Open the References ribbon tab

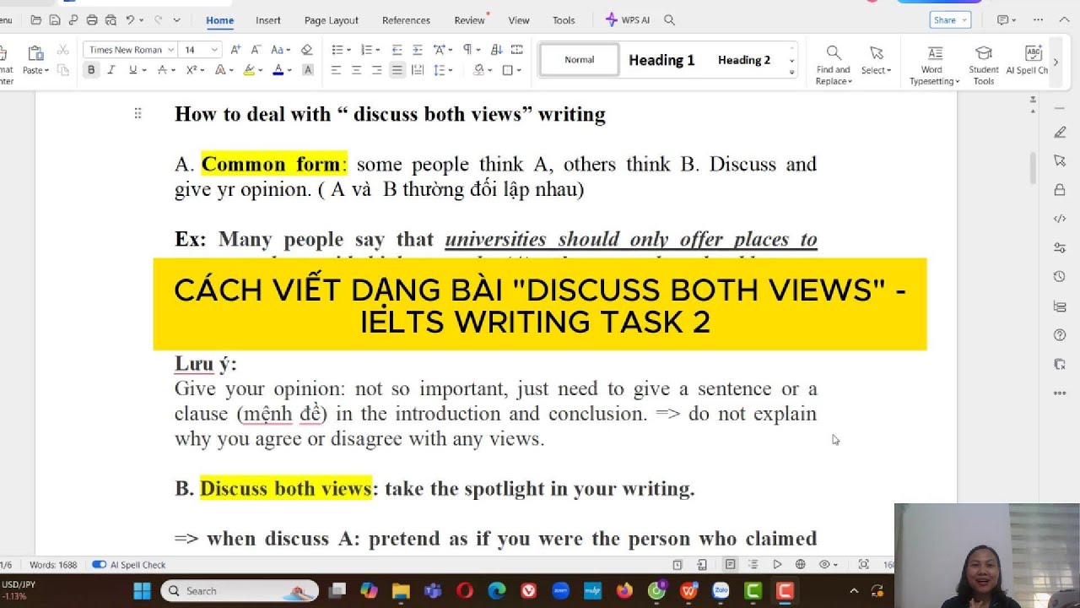[x=406, y=20]
